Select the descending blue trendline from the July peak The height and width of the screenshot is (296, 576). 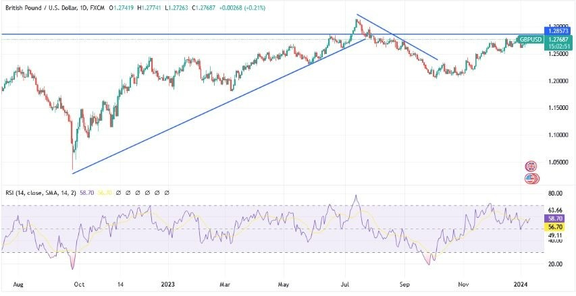[397, 37]
